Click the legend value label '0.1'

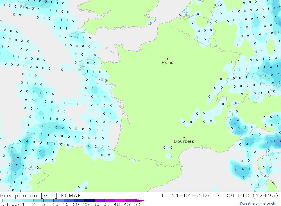point(5,204)
